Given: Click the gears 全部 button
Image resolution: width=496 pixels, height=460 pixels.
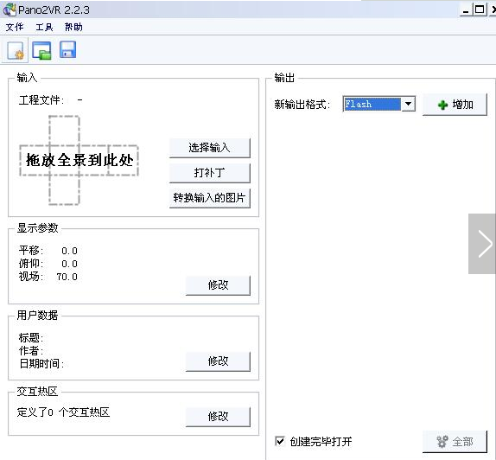Looking at the screenshot, I should pyautogui.click(x=455, y=441).
